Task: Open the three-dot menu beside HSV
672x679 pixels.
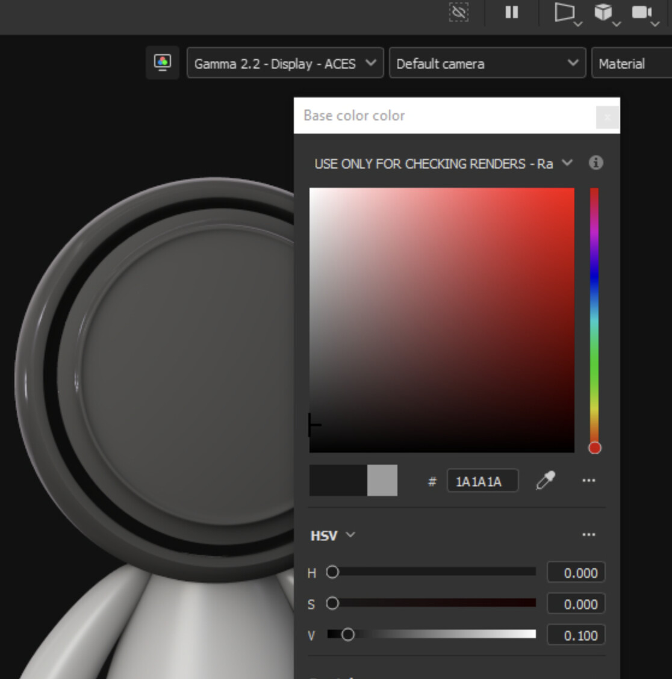Action: [x=589, y=535]
